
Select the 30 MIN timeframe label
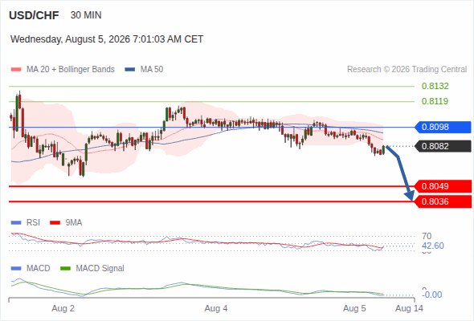click(x=86, y=15)
